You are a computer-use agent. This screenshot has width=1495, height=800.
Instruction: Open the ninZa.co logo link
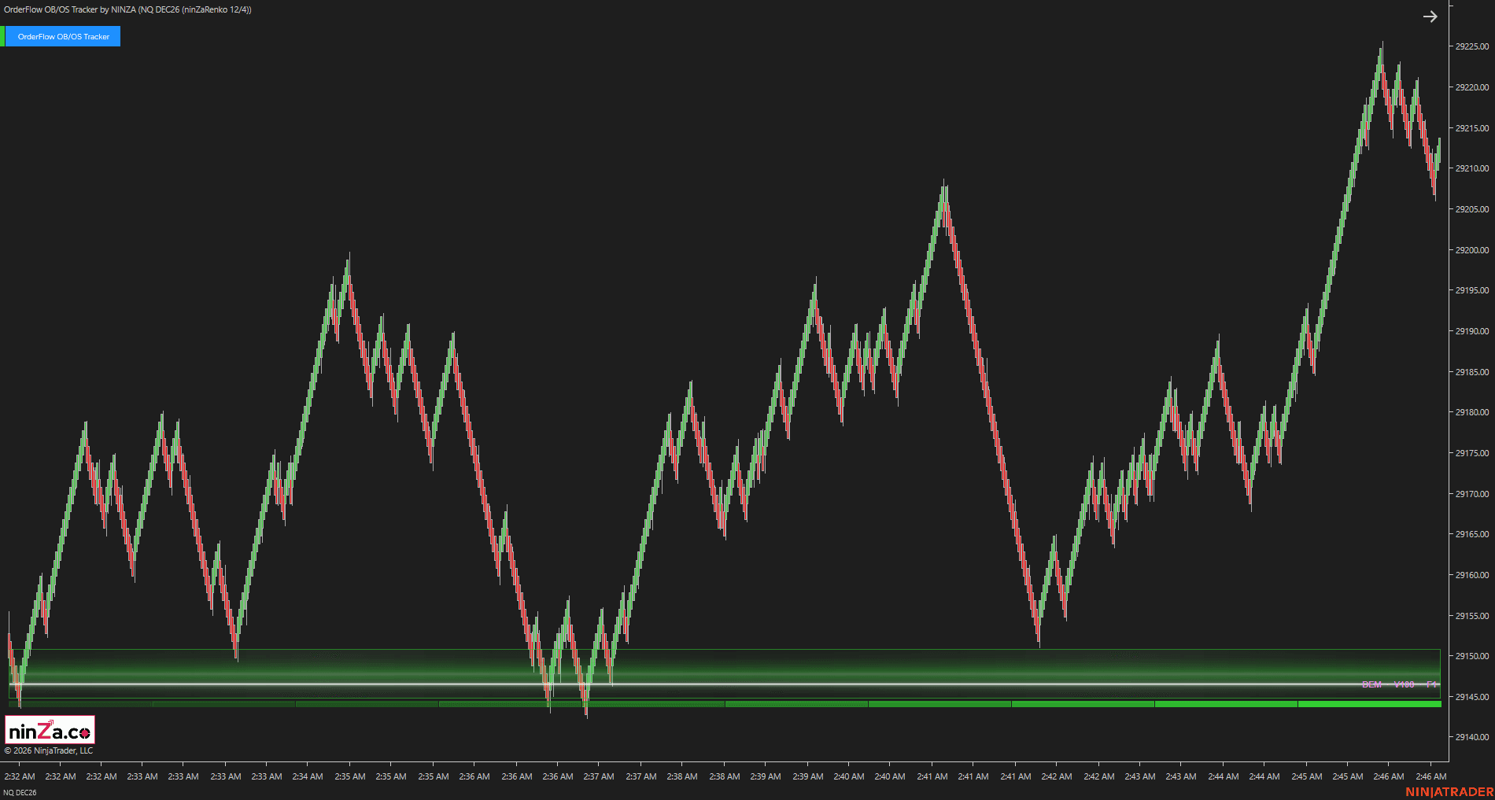50,731
